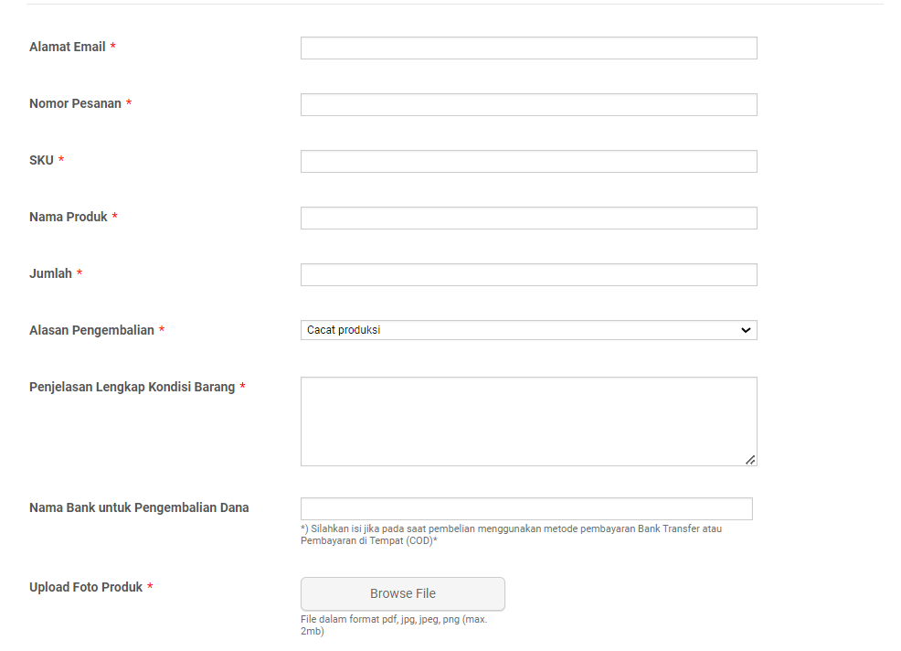This screenshot has width=901, height=651.
Task: Focus the Nama Bank untuk Pengembalian Dana field
Action: pos(526,509)
